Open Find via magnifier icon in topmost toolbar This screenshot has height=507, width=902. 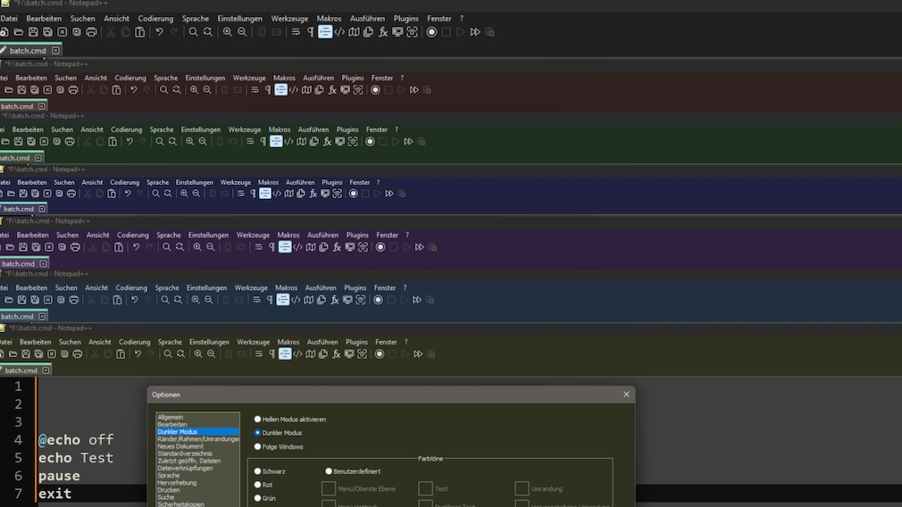[x=193, y=32]
